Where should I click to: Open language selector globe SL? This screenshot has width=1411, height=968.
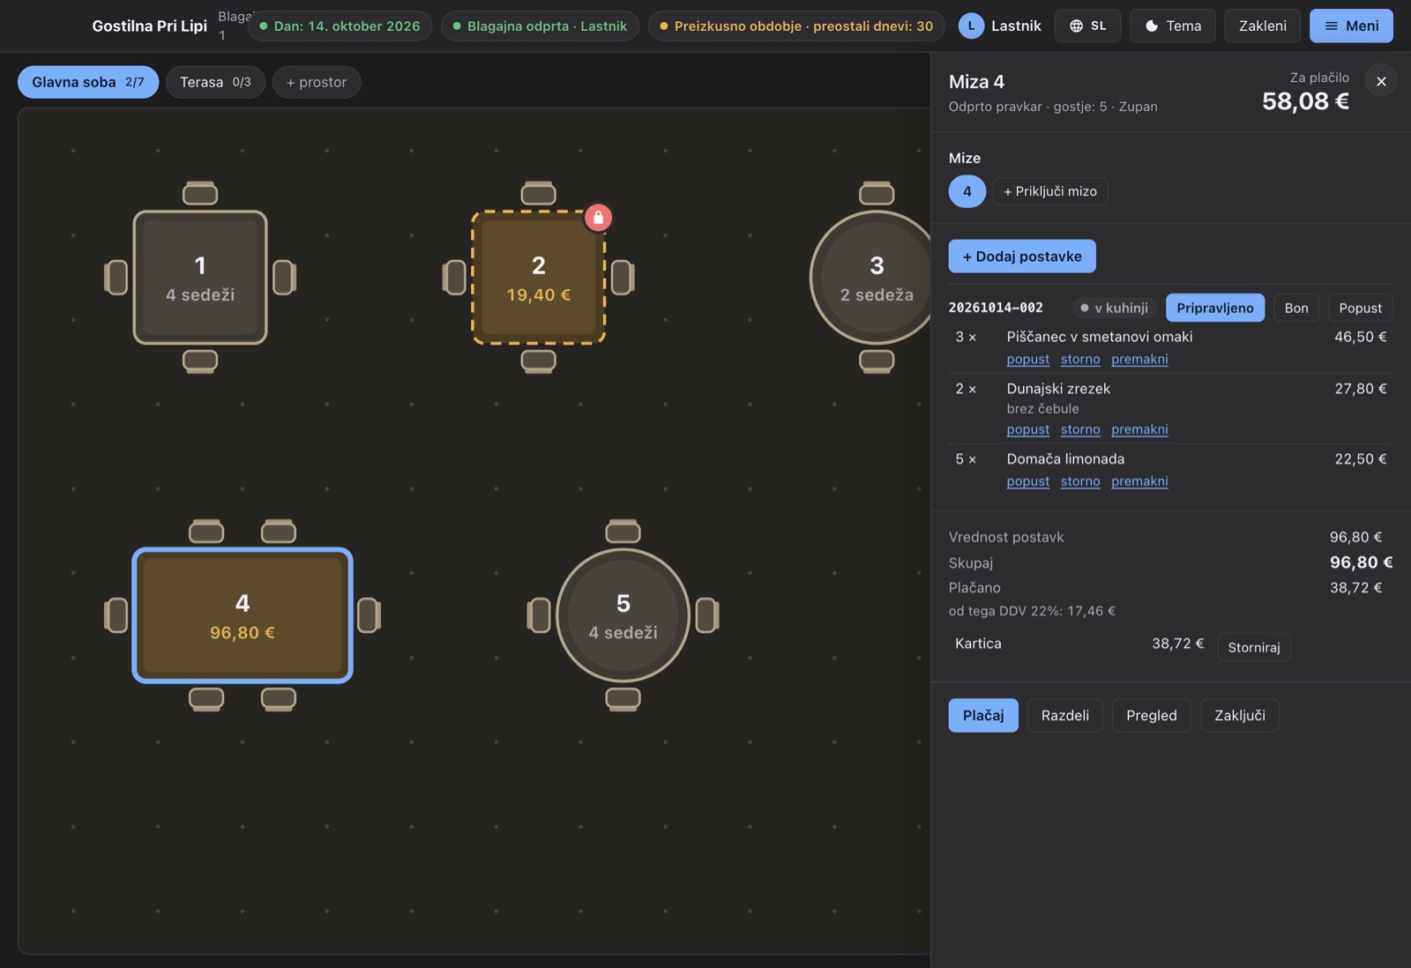click(x=1087, y=26)
